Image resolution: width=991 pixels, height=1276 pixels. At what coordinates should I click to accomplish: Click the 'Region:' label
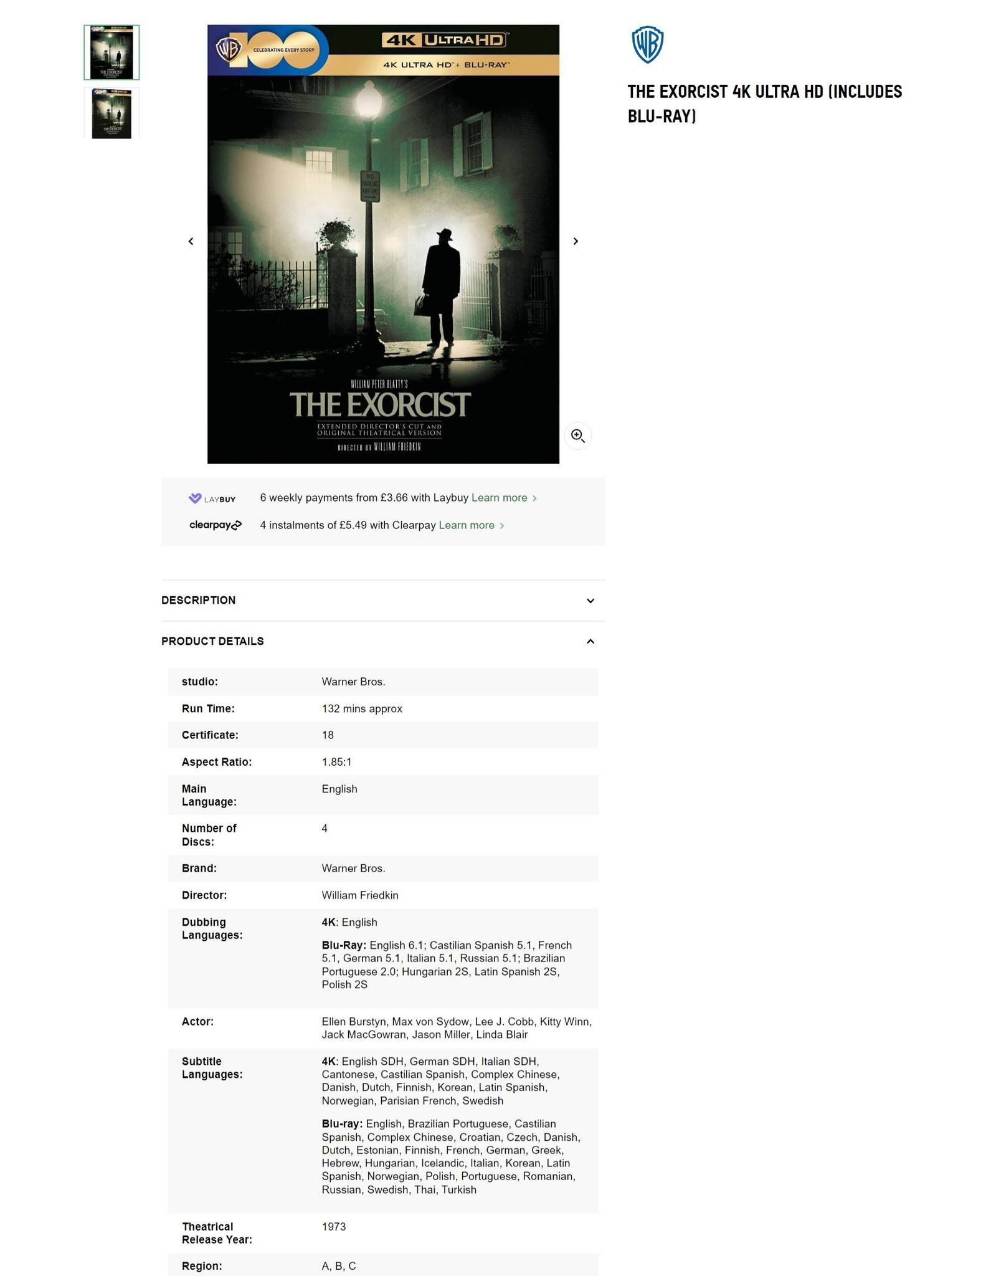click(x=202, y=1266)
